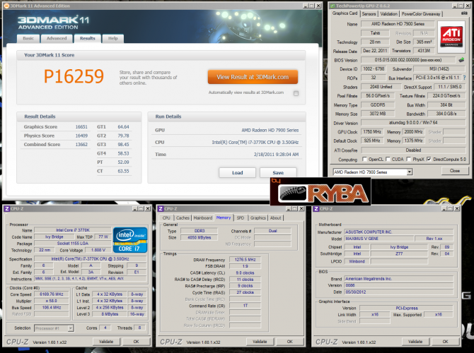Close the CPU-Z motherboard window

[x=457, y=208]
